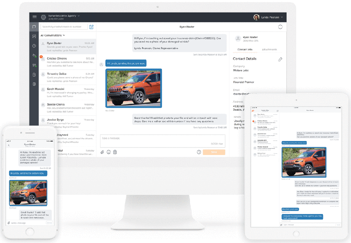Viewport: 351px width, 243px height.
Task: Click Seattle Clients group avatar icon
Action: (x=43, y=105)
